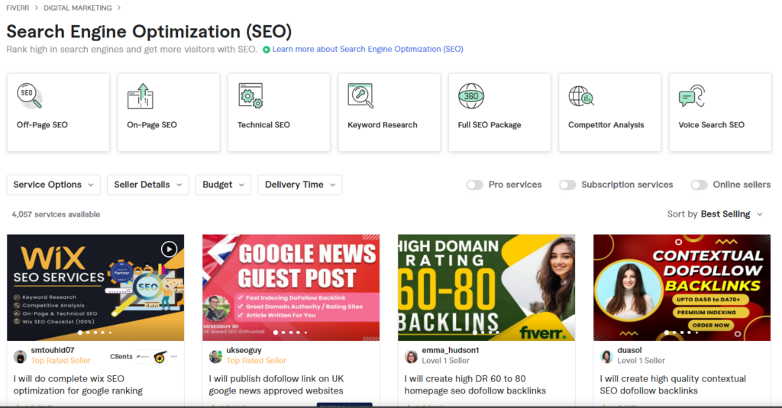Open Seller Details dropdown
782x408 pixels.
(147, 185)
